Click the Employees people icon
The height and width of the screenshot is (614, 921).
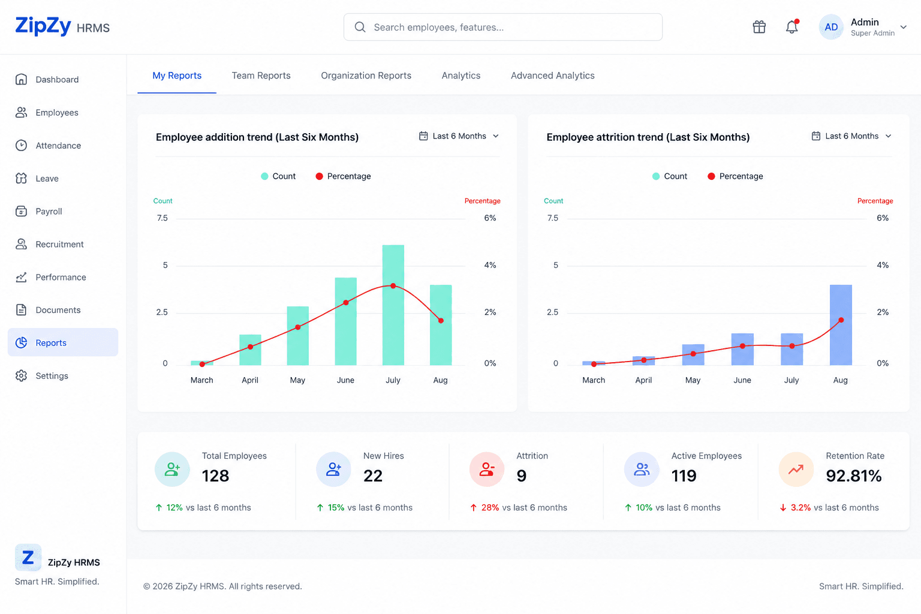21,112
